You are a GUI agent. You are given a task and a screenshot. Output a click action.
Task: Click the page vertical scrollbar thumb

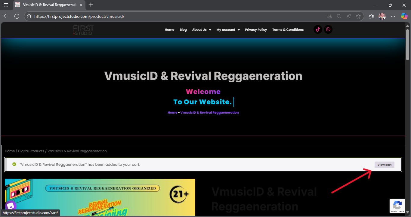[407, 44]
